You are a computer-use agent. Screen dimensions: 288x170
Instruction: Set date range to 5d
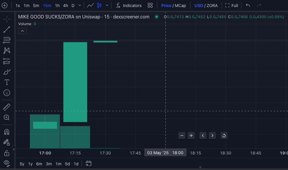click(67, 164)
